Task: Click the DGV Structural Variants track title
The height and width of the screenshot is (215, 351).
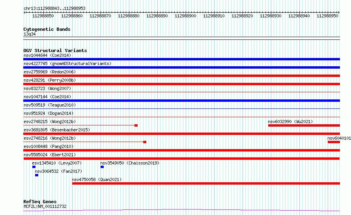Action: click(55, 50)
